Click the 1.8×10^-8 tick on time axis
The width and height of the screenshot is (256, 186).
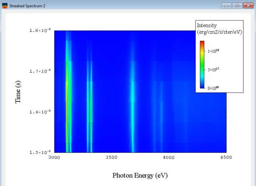(x=40, y=31)
